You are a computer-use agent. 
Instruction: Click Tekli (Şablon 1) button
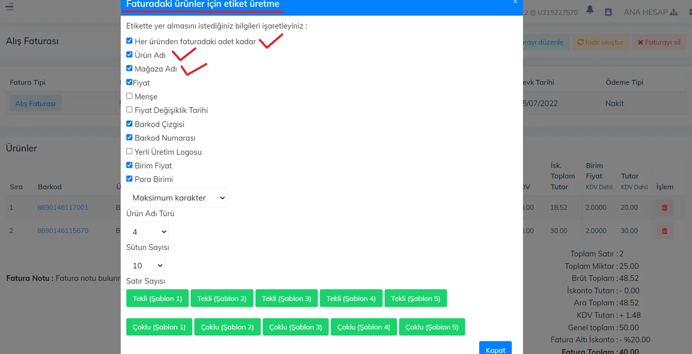(x=157, y=298)
